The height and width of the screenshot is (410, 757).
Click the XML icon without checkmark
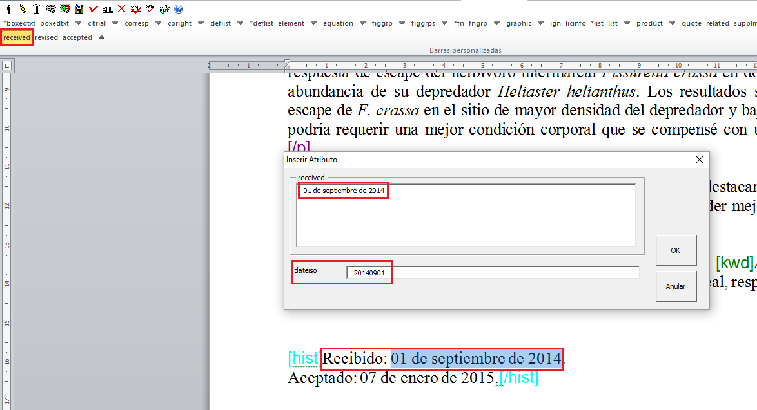click(x=107, y=9)
